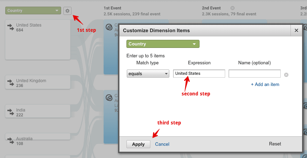The width and height of the screenshot is (307, 158).
Task: Click the second 1st Event node target icon
Action: [109, 98]
